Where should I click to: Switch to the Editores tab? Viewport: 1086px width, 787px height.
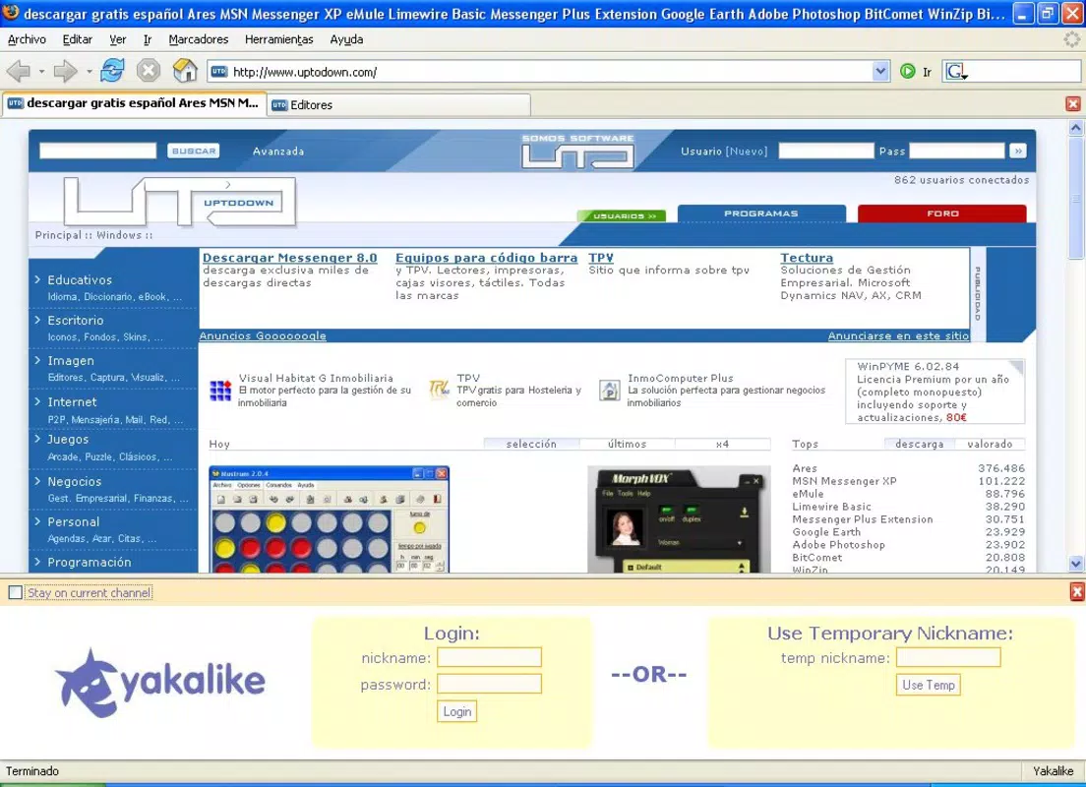coord(399,104)
